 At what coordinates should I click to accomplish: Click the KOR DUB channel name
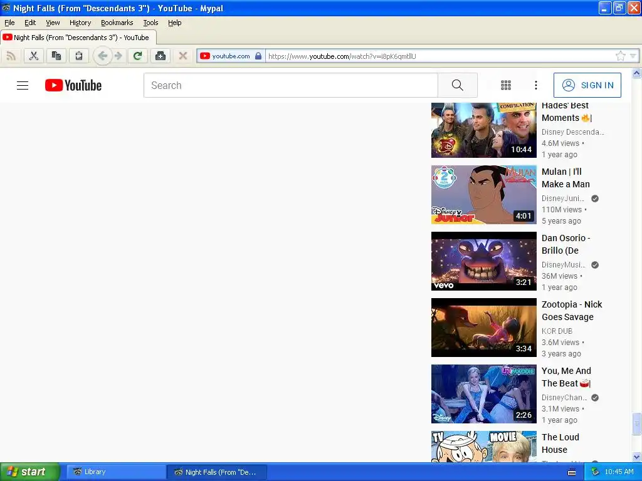(557, 331)
